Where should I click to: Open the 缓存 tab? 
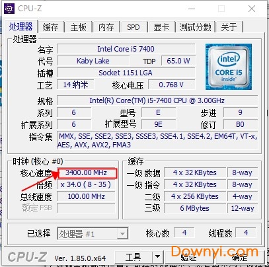(x=50, y=27)
